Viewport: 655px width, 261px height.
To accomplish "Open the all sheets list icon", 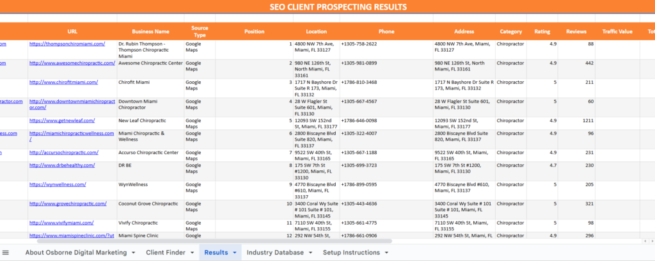I will click(x=6, y=253).
